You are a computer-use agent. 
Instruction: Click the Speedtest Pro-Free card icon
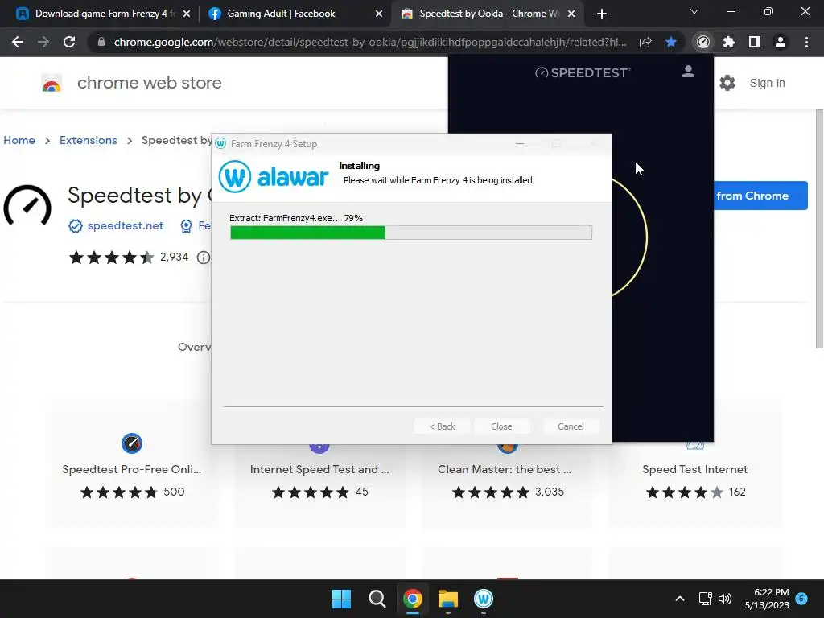click(x=132, y=443)
